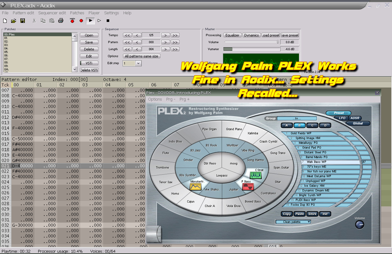Click the VSTi button
The width and height of the screenshot is (392, 254).
click(89, 63)
